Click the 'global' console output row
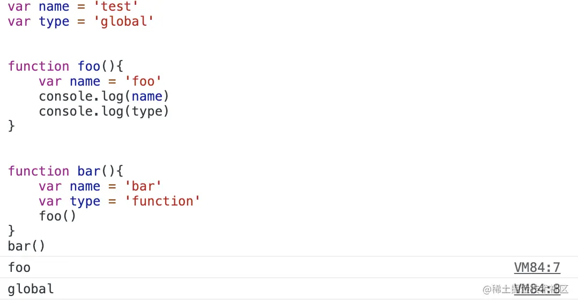Screen dimensions: 578x304 click(x=289, y=289)
